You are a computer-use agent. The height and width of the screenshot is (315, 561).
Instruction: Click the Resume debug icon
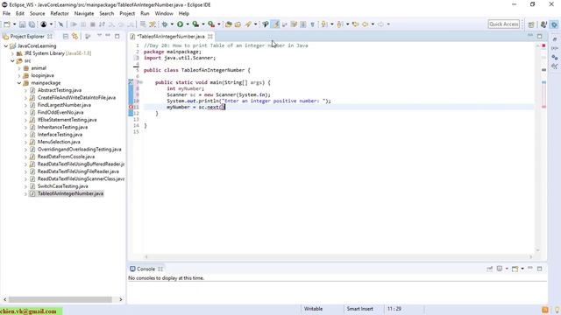tap(74, 24)
